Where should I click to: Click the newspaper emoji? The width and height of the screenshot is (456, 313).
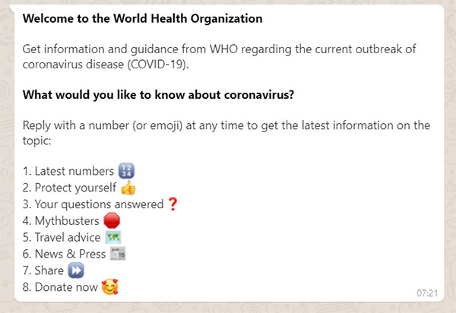118,254
